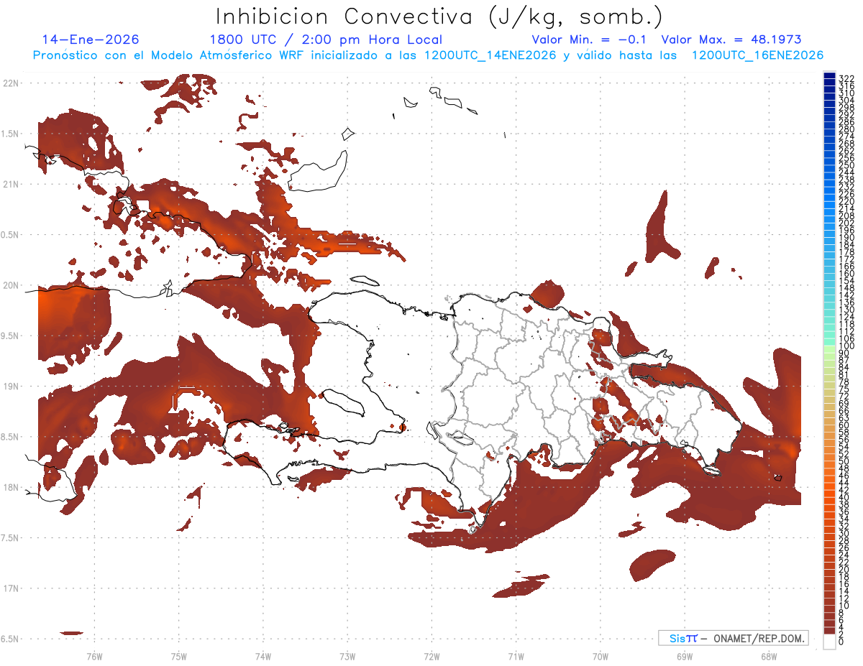Click the '73W' longitude label
Viewport: 863px width, 666px height.
pyautogui.click(x=347, y=655)
